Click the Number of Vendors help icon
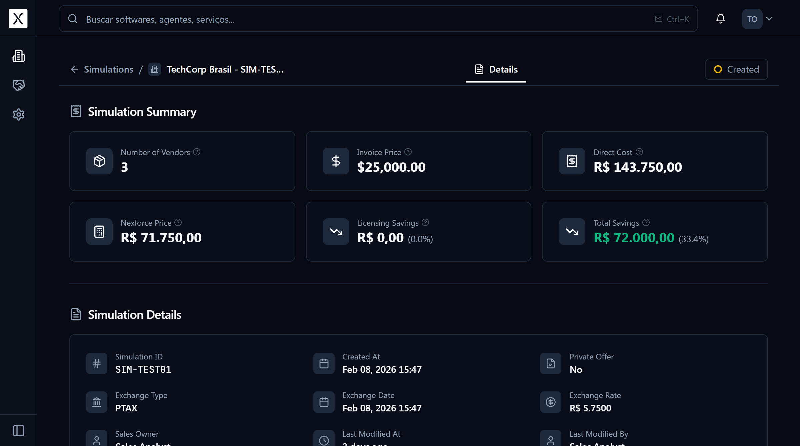Screen dimensions: 800x446 click(197, 152)
